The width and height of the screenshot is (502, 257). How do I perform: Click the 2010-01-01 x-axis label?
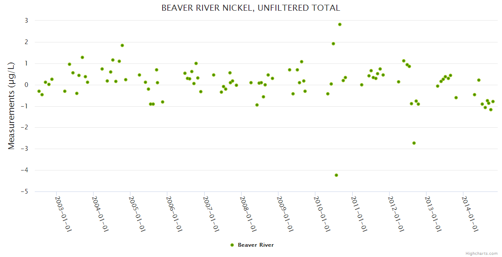click(322, 214)
